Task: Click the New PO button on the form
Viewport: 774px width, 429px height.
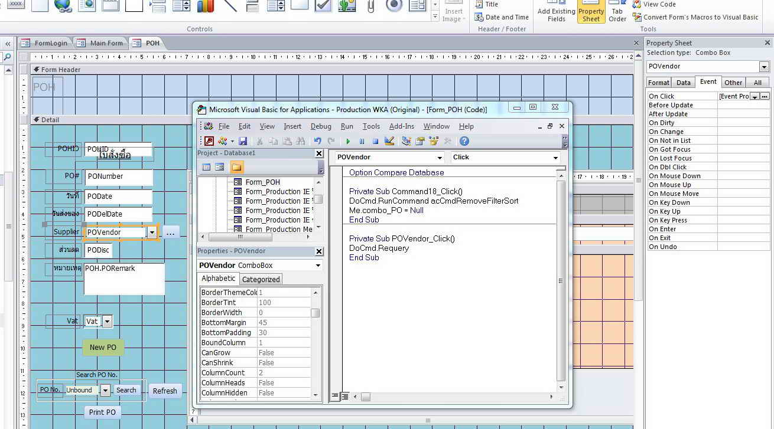Action: [x=103, y=347]
